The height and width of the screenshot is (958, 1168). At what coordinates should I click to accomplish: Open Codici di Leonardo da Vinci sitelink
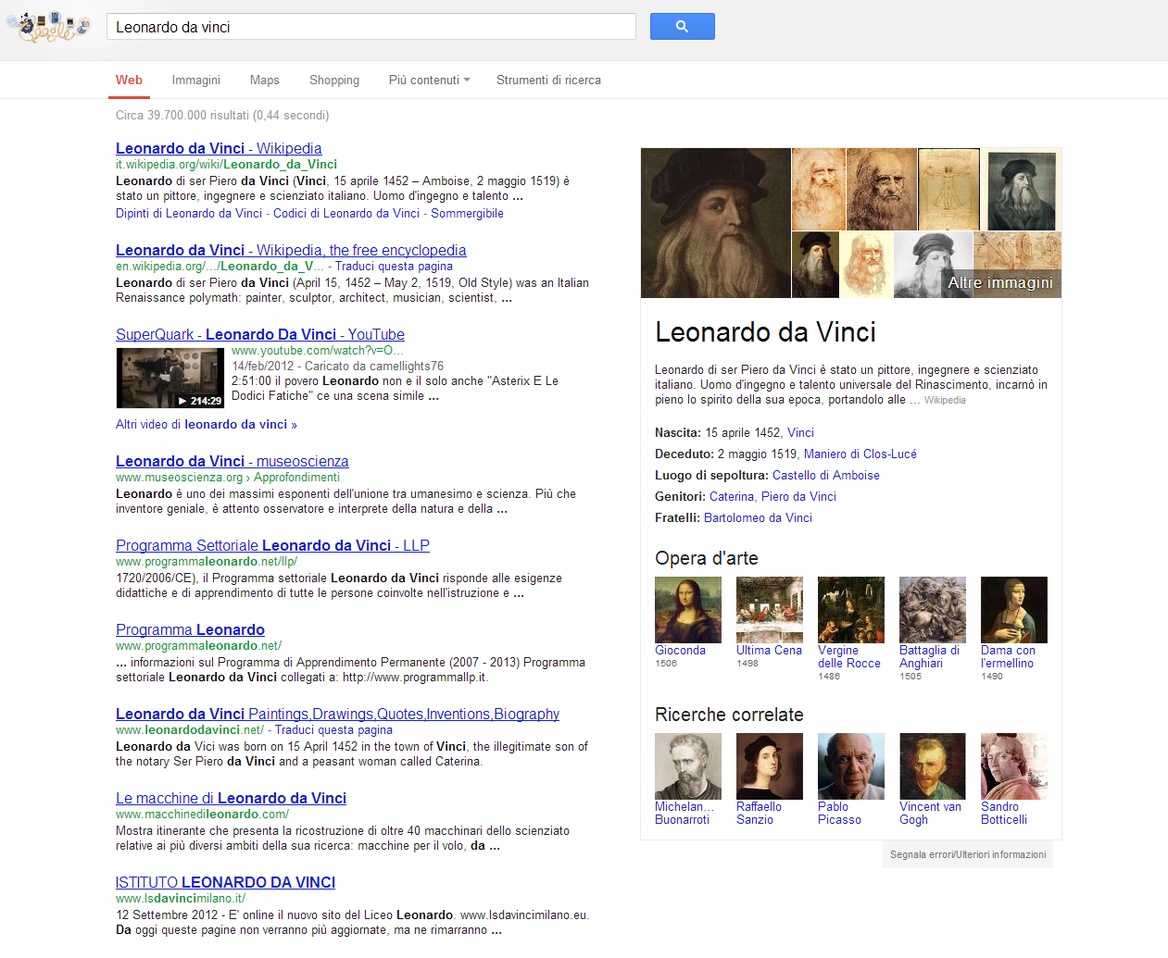346,213
